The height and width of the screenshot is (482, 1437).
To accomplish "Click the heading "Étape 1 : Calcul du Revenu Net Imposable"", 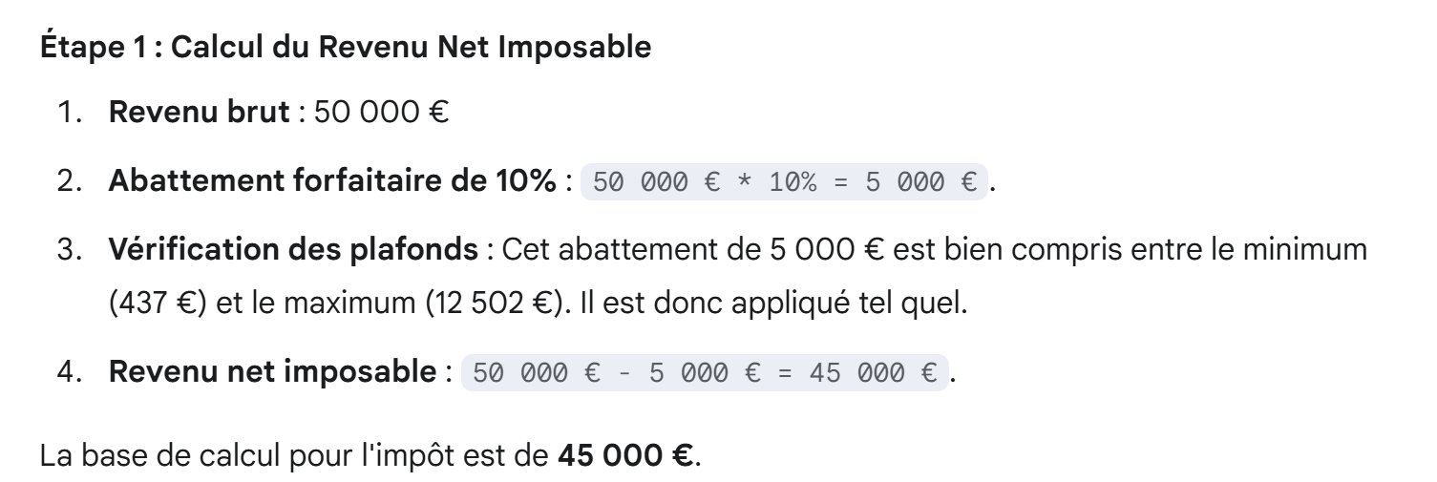I will (346, 49).
